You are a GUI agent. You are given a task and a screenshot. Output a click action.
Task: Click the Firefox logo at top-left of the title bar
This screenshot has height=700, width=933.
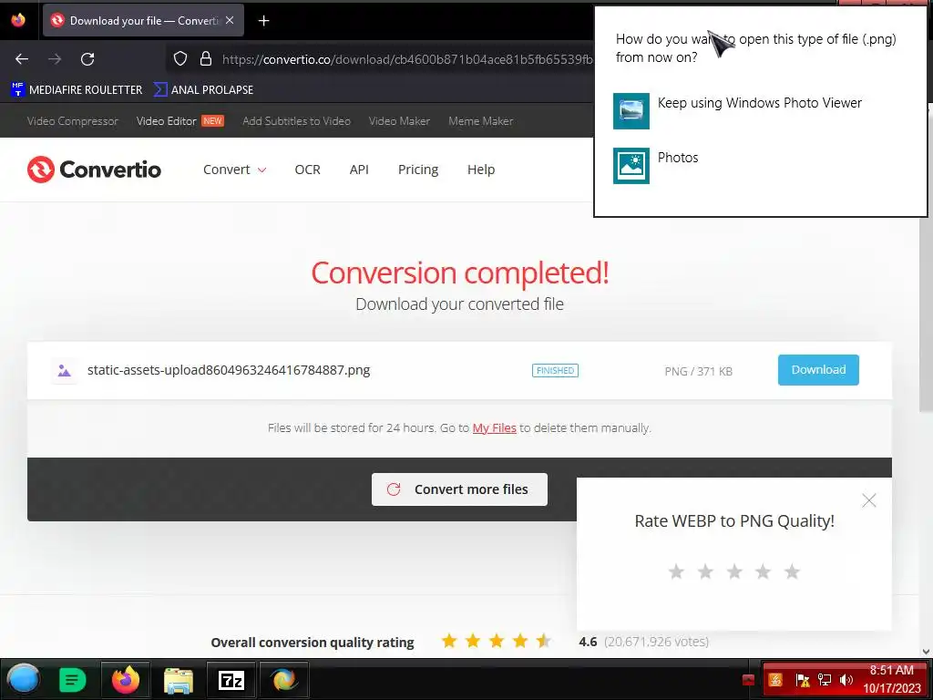(18, 20)
